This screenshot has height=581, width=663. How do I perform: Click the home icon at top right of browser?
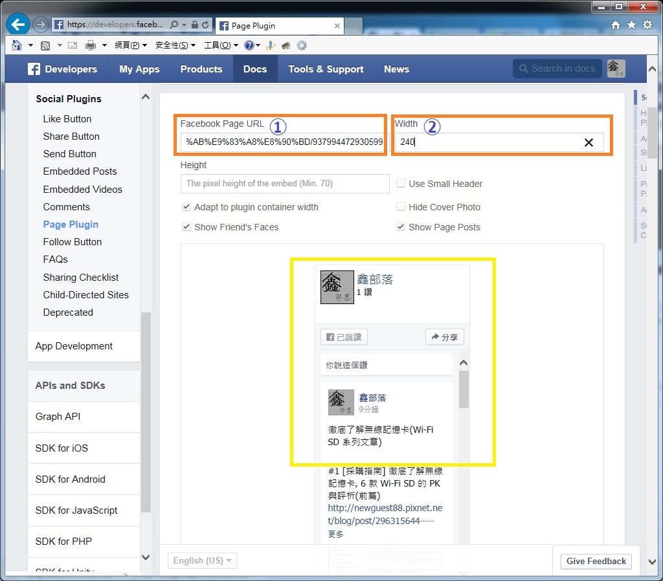coord(616,25)
